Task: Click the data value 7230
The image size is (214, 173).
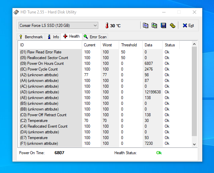Action: (149, 143)
